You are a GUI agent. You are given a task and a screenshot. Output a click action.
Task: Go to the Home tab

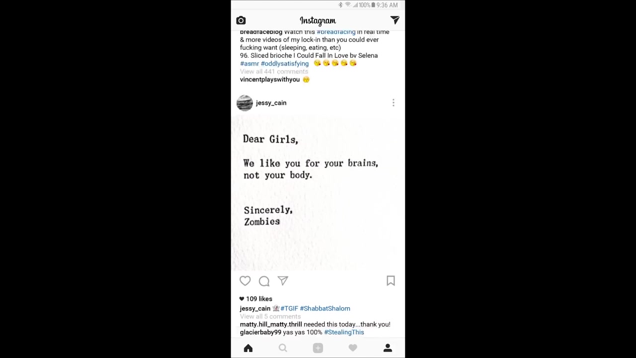(x=248, y=348)
